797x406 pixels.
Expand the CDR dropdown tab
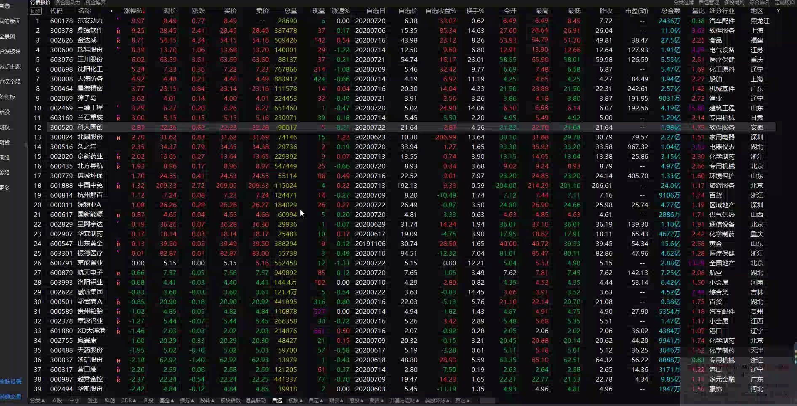tap(128, 401)
